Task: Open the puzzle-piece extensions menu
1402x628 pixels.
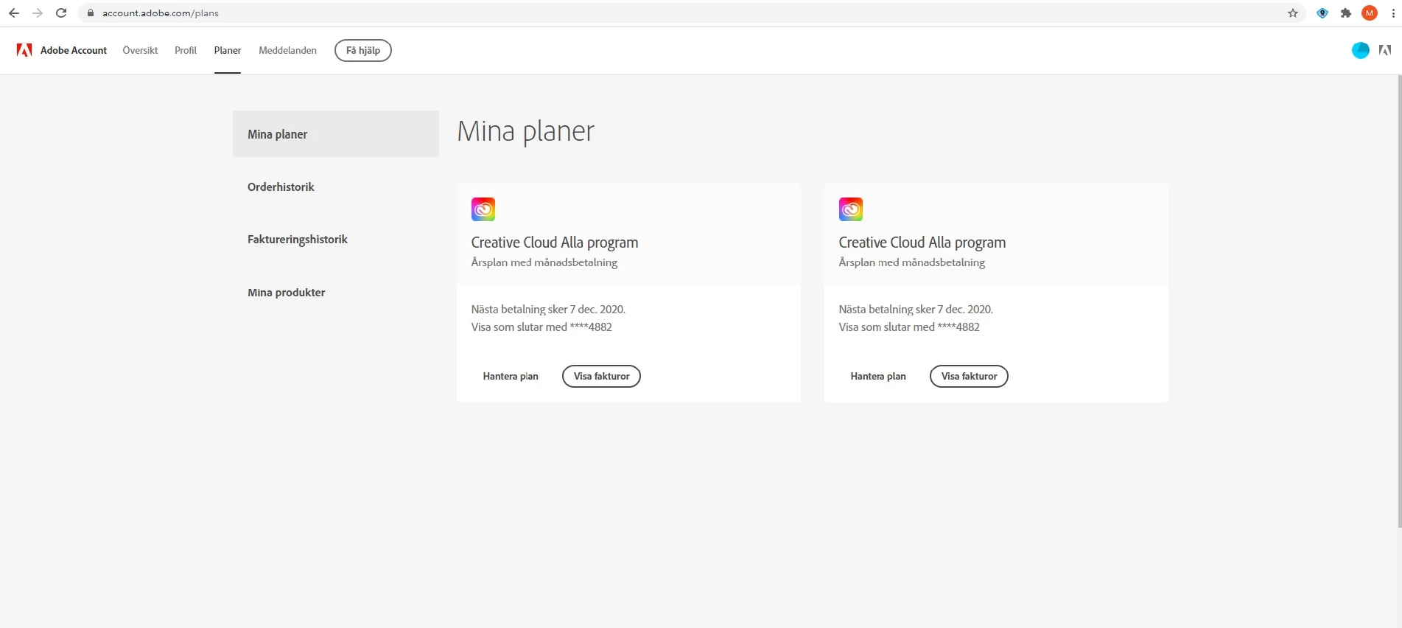Action: (x=1346, y=13)
